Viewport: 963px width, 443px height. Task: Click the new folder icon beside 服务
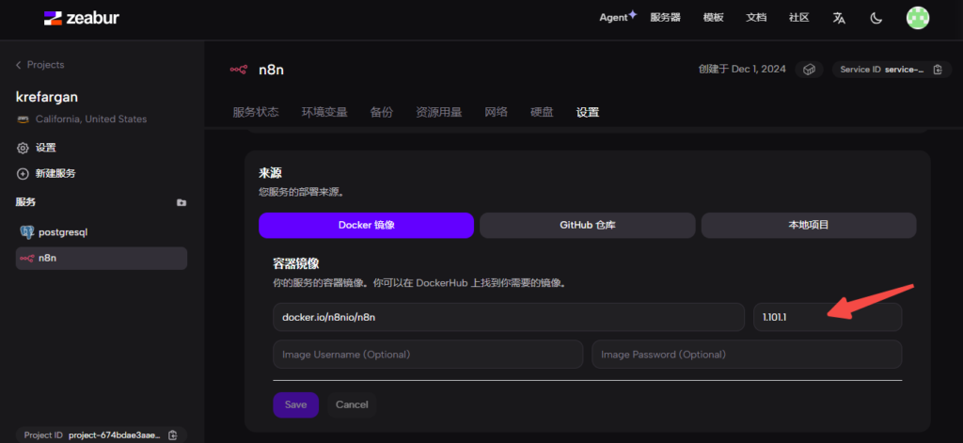182,202
